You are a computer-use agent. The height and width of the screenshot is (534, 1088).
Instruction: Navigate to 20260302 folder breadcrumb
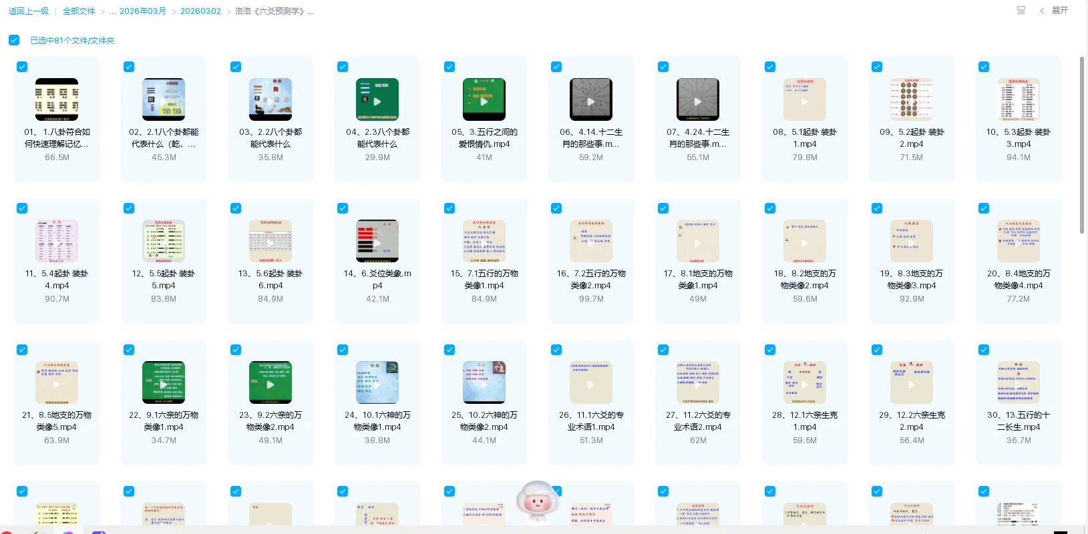pos(200,11)
